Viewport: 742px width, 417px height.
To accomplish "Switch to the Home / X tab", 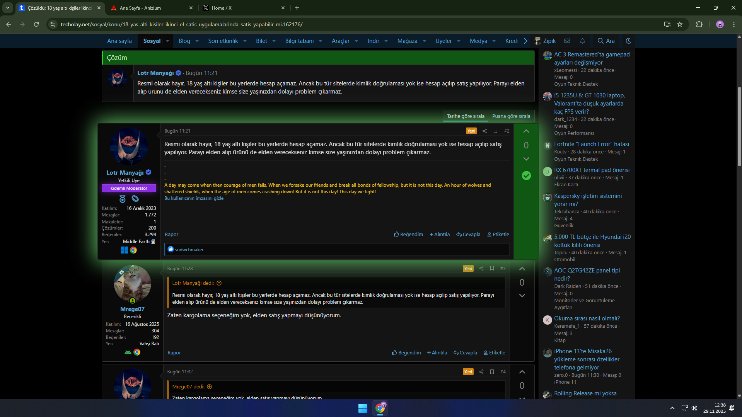I will click(x=244, y=8).
